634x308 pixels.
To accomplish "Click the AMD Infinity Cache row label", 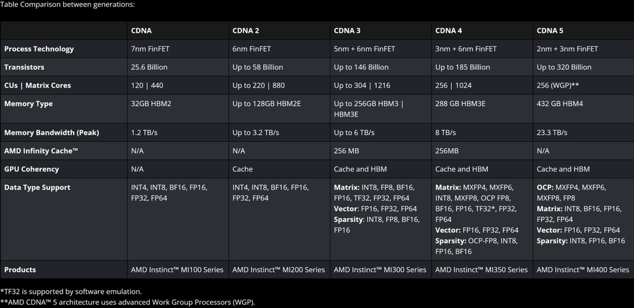I will point(41,151).
